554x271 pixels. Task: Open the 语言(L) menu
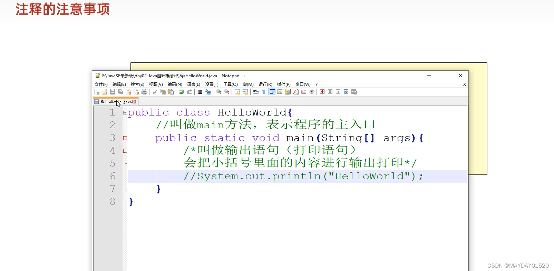coord(194,84)
